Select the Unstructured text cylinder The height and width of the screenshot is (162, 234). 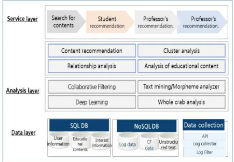[x=168, y=142]
